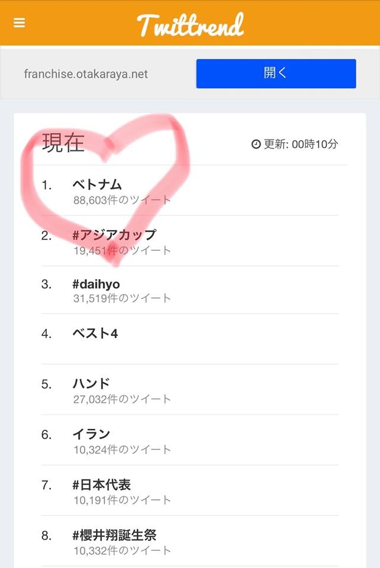The height and width of the screenshot is (568, 380).
Task: Click the 現在 section heading
Action: [x=63, y=143]
